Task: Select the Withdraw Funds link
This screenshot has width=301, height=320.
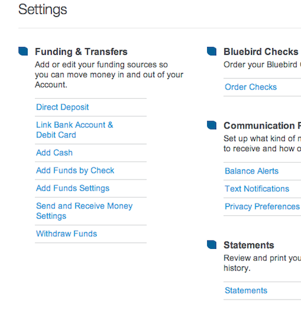Action: (x=66, y=234)
